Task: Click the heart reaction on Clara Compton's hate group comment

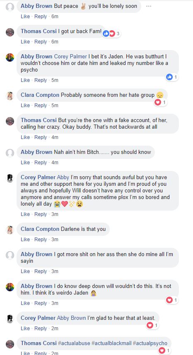Action: tap(160, 103)
